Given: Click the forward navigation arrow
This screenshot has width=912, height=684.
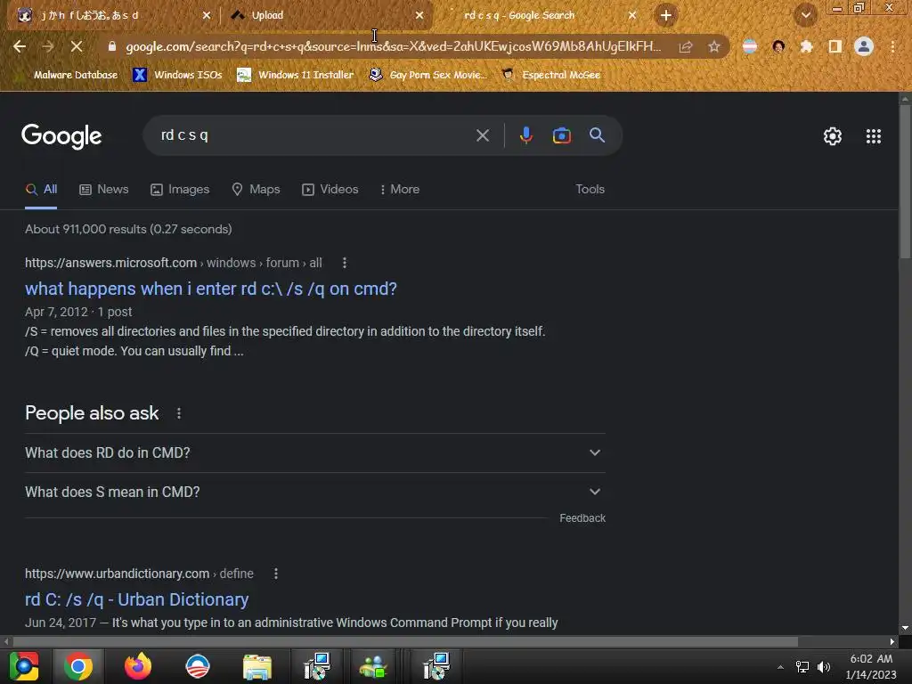Looking at the screenshot, I should coord(48,46).
